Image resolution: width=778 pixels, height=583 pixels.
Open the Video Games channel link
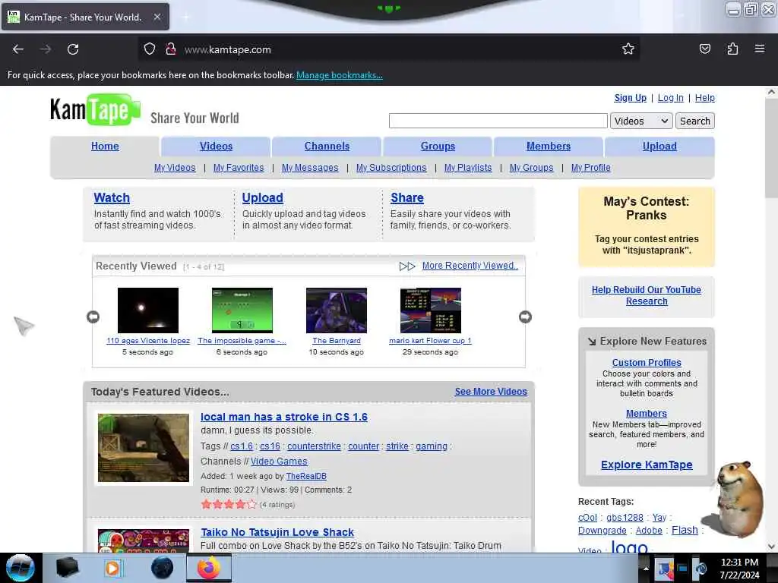(x=279, y=461)
